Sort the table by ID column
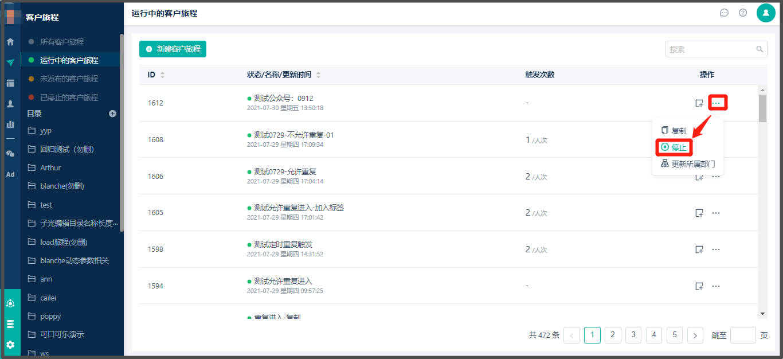This screenshot has height=359, width=783. [162, 75]
